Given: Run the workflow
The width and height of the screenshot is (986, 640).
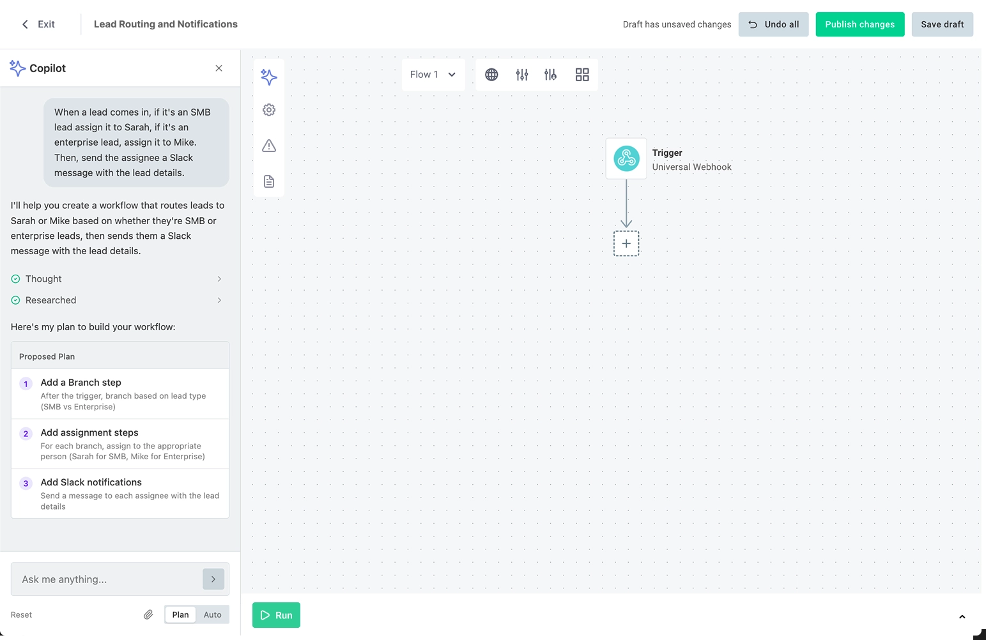Looking at the screenshot, I should tap(276, 614).
